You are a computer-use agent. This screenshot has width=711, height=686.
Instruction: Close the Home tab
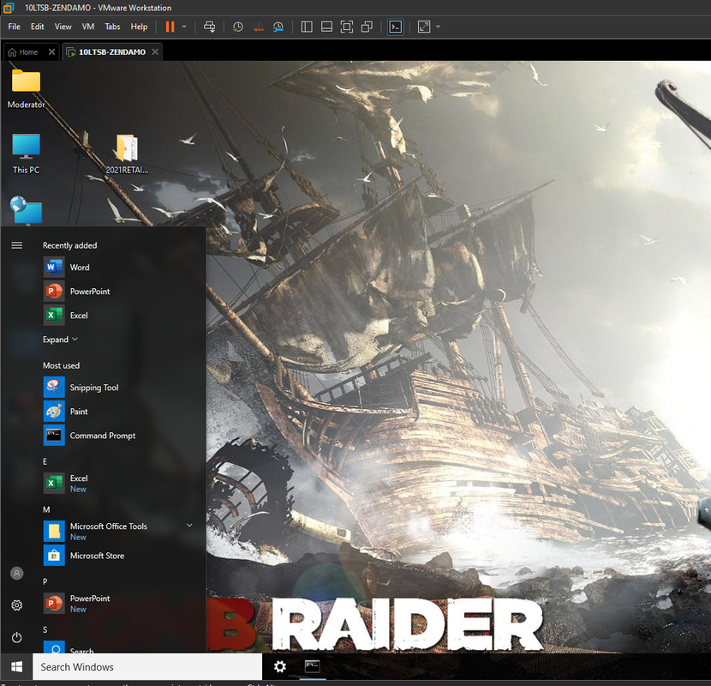point(51,51)
